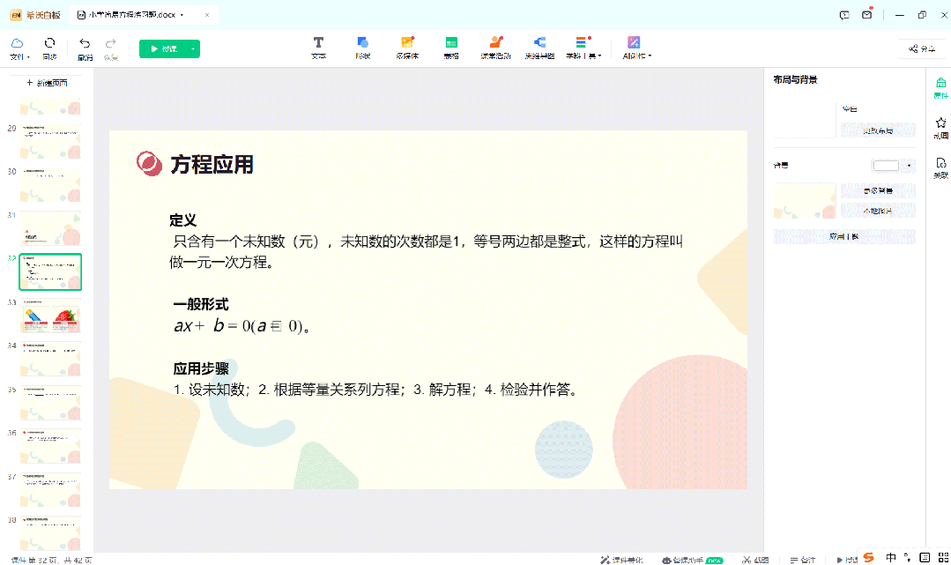Viewport: 951px width, 565px height.
Task: Click the Sync icon
Action: tap(49, 48)
